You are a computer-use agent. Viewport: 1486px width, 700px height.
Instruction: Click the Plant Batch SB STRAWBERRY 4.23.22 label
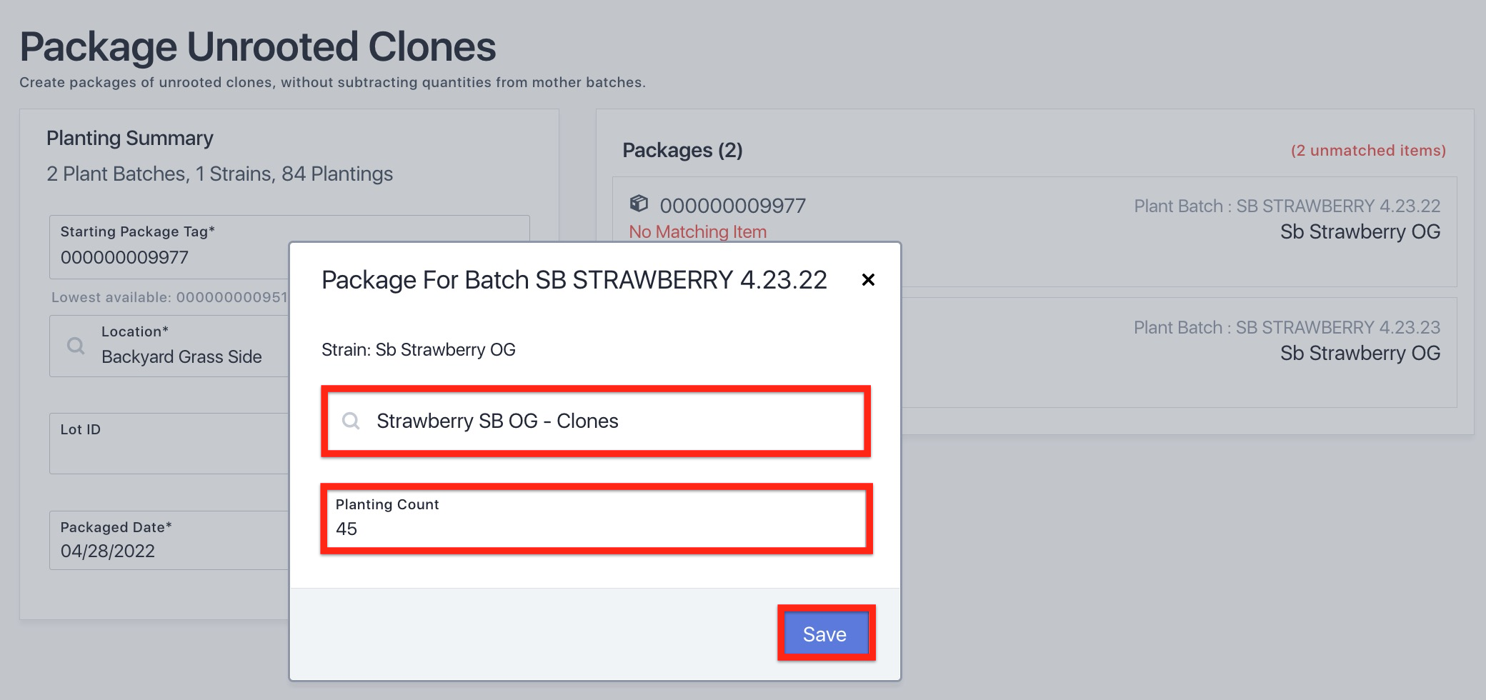click(1287, 206)
